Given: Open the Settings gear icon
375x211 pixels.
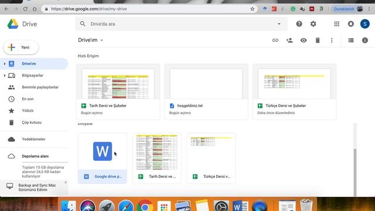Looking at the screenshot, I should 313,23.
